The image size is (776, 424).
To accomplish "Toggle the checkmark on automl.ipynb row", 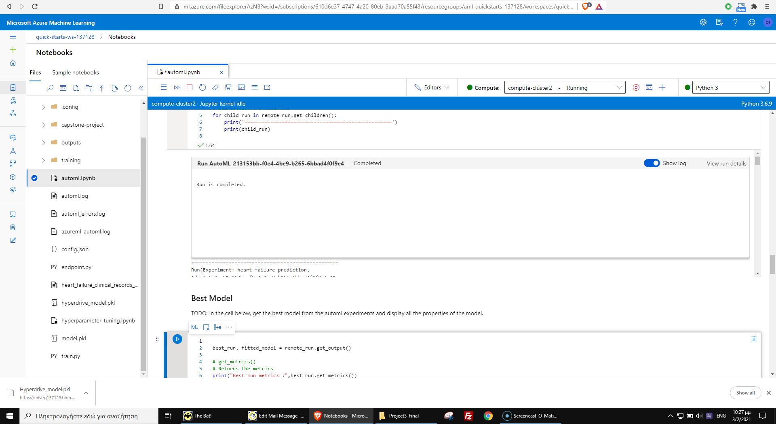I will [34, 178].
